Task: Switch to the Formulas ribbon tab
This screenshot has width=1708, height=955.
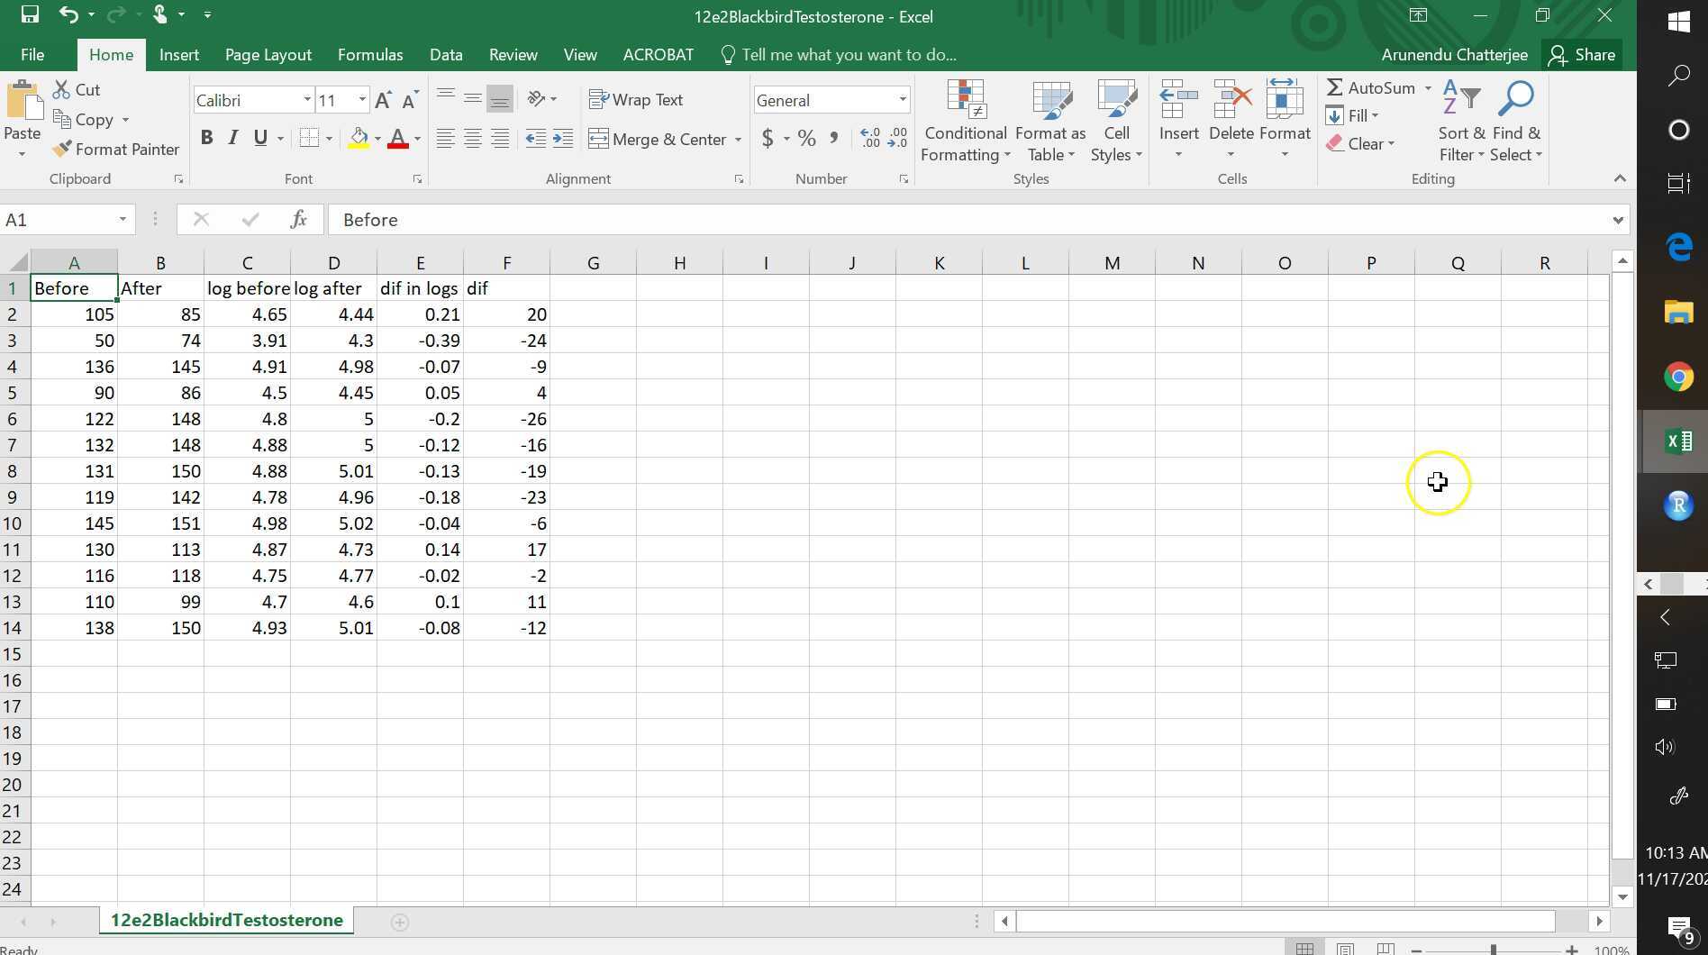Action: tap(370, 54)
